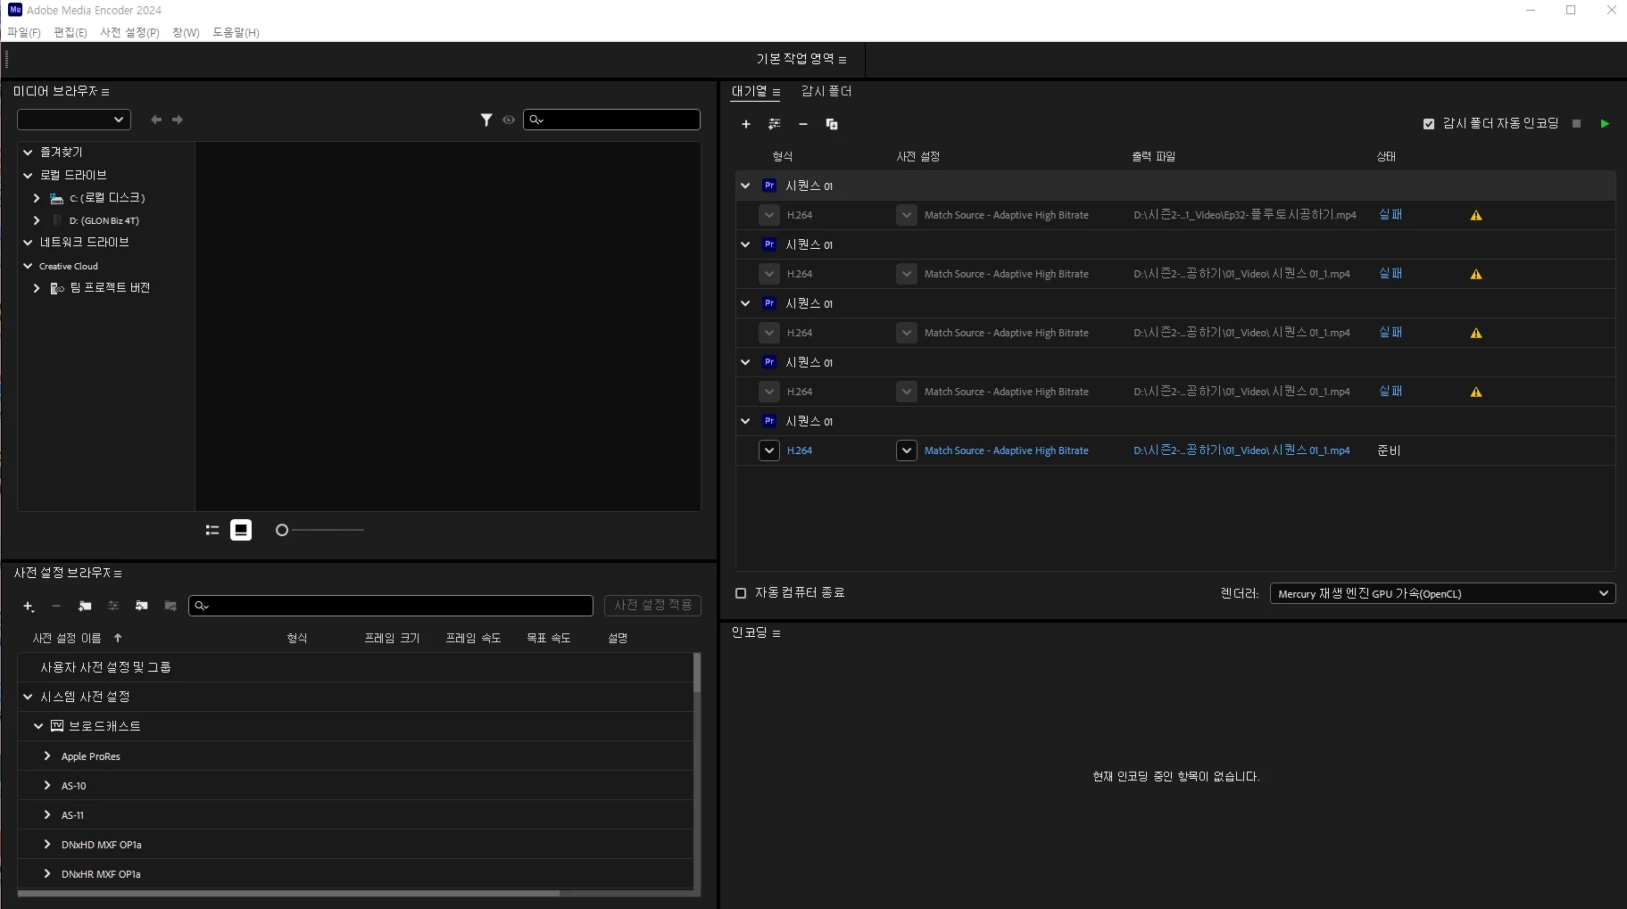Expand the Apple ProRes preset group
1627x909 pixels.
pyautogui.click(x=47, y=756)
